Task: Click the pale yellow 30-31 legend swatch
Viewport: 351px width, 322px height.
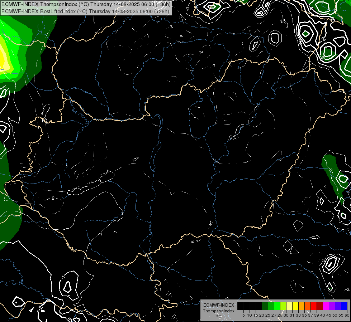Action: pos(289,306)
